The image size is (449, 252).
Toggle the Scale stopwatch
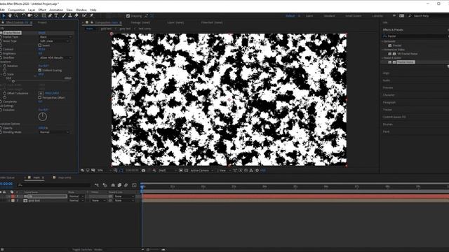pos(5,74)
